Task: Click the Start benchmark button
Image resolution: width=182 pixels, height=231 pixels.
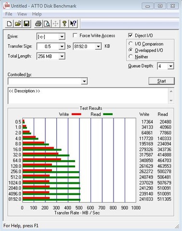Action: tap(161, 81)
